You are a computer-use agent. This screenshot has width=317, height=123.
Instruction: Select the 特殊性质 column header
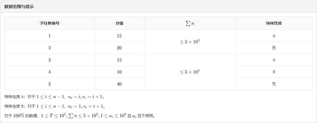click(x=274, y=23)
